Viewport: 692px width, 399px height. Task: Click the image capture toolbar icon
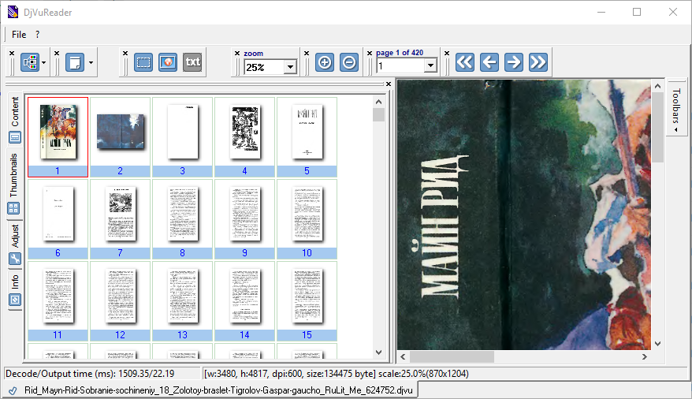coord(168,62)
